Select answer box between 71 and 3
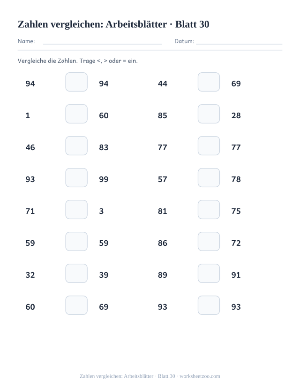Image resolution: width=300 pixels, height=389 pixels. click(x=76, y=210)
